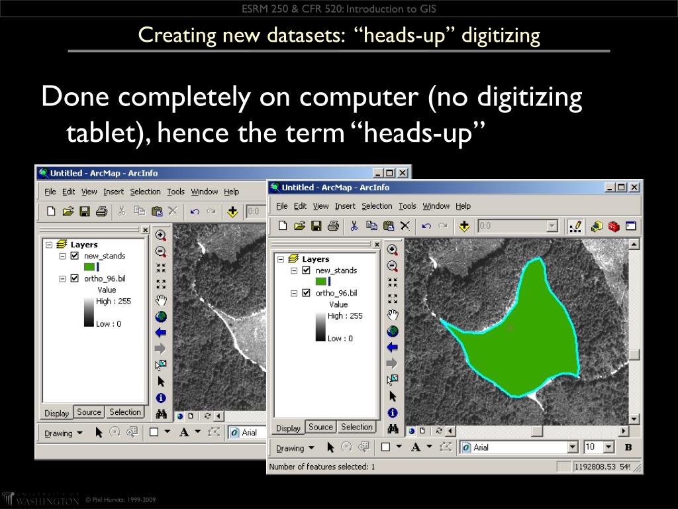
Task: Print the map from front window toolbar
Action: coord(333,226)
